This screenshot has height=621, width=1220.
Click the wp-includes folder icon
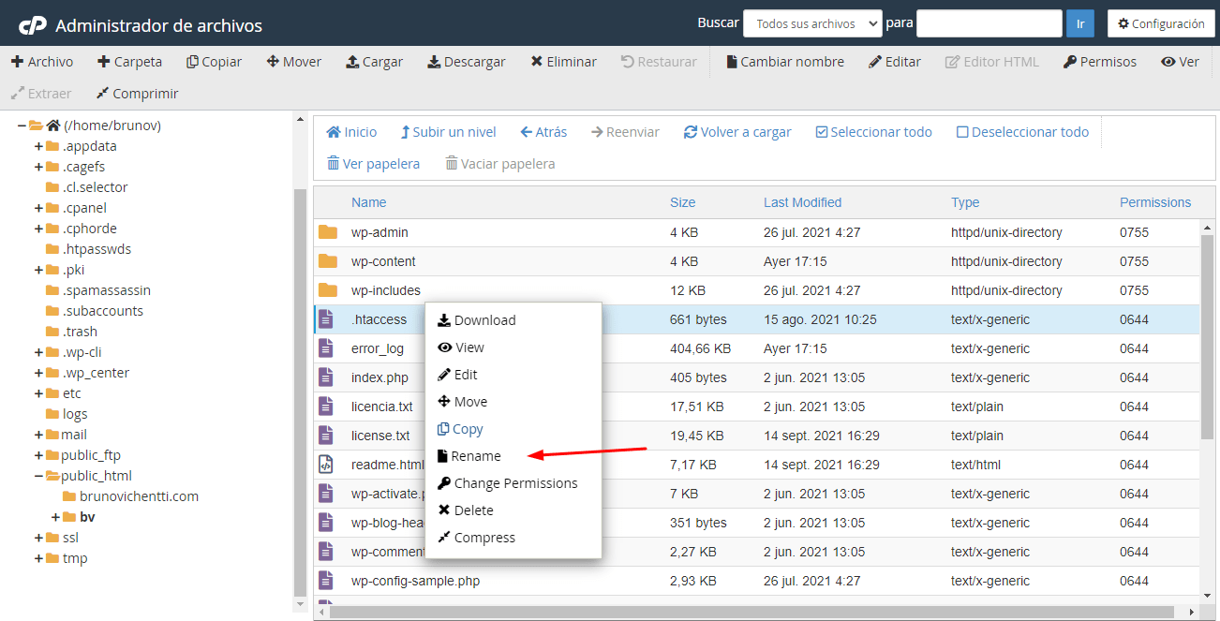click(327, 290)
